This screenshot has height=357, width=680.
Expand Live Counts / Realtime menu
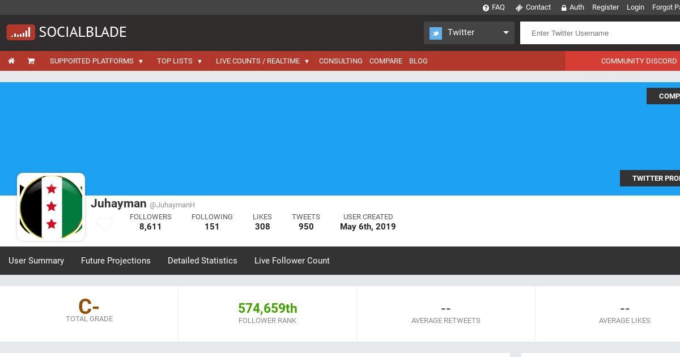(262, 61)
